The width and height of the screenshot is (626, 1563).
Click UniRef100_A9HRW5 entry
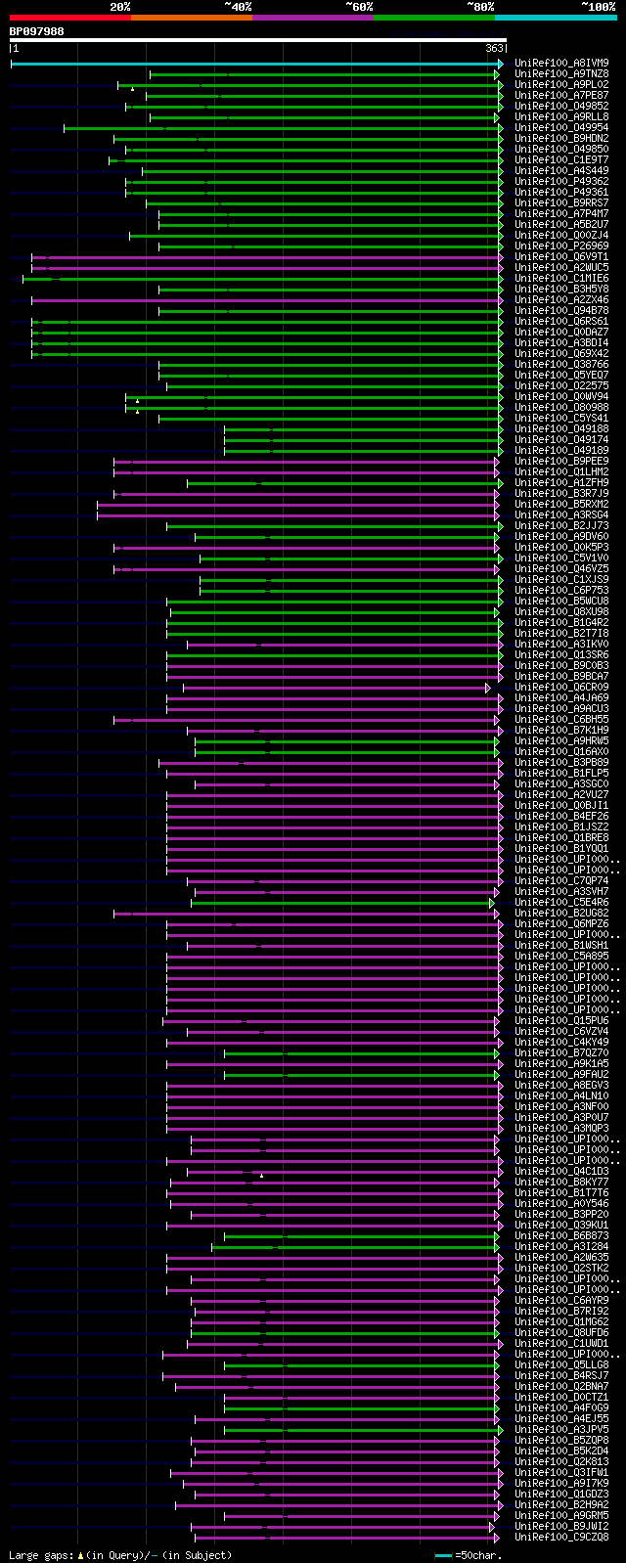[x=561, y=741]
